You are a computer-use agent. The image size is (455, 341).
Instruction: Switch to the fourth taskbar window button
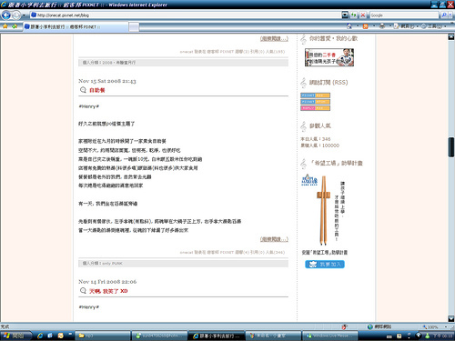tap(273, 336)
